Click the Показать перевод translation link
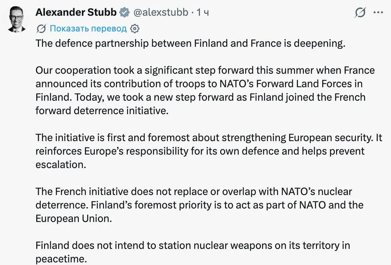The image size is (391, 265). tap(88, 29)
